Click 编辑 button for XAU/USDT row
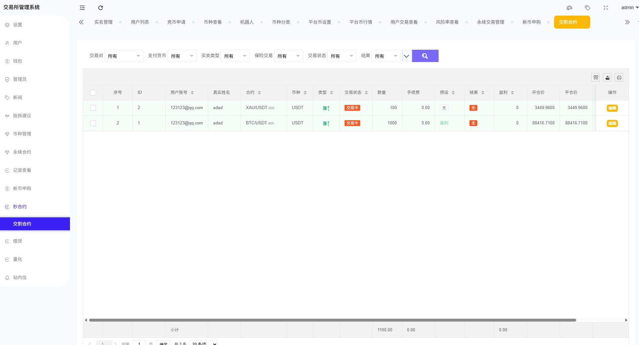The height and width of the screenshot is (345, 639). click(x=612, y=108)
